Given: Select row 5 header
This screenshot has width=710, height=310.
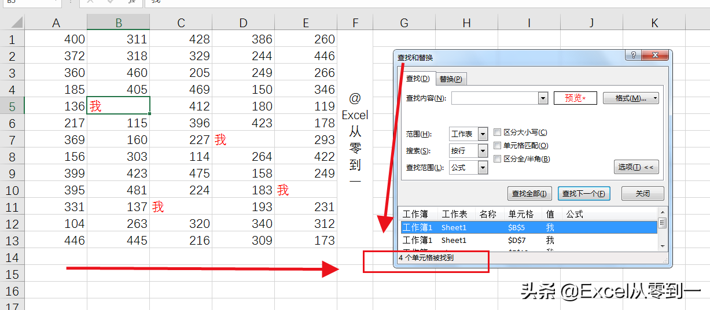Looking at the screenshot, I should click(12, 106).
